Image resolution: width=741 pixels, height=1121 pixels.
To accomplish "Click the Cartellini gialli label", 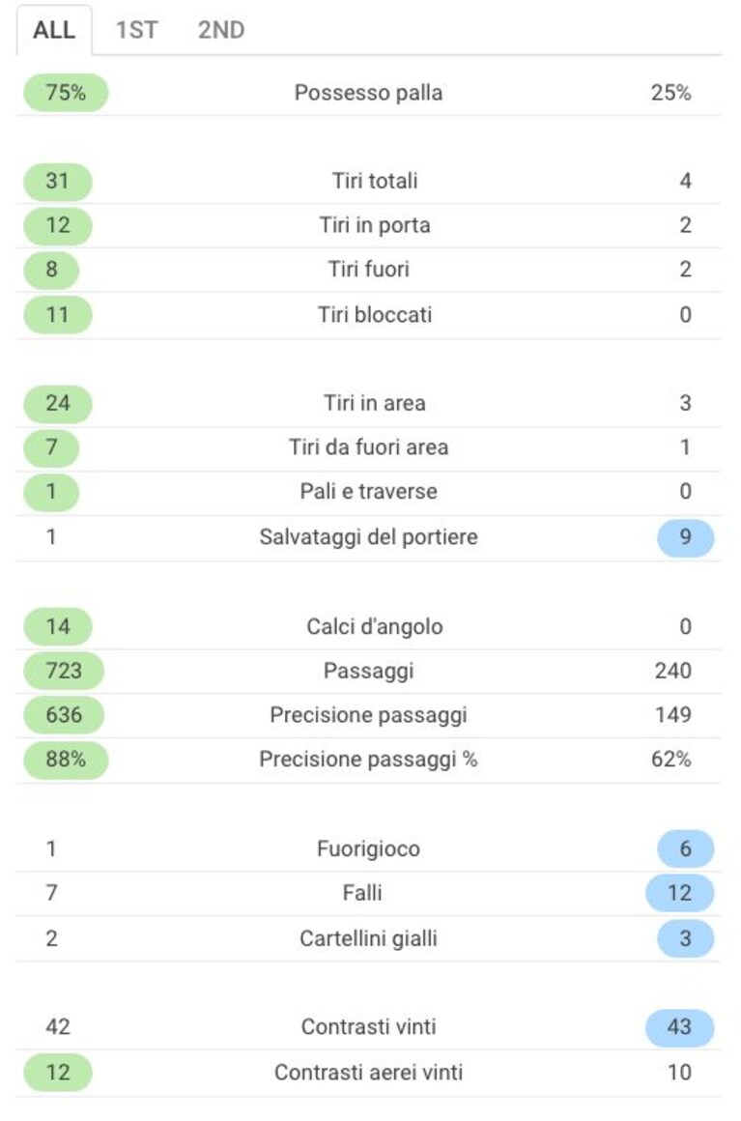I will [x=369, y=938].
